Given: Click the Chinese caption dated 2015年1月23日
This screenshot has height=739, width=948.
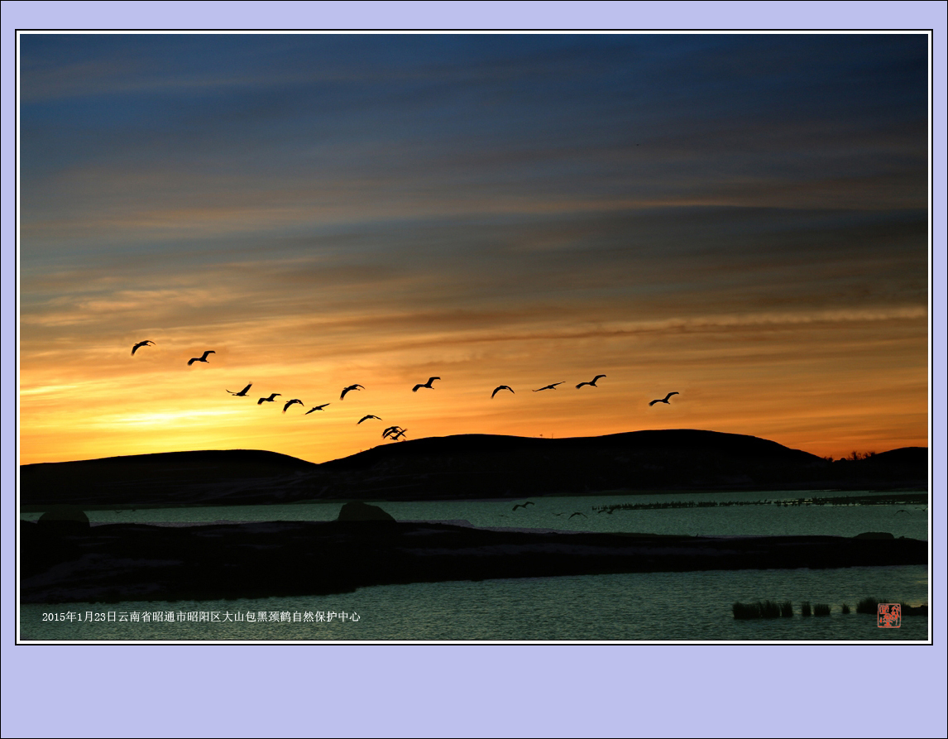Looking at the screenshot, I should (201, 617).
